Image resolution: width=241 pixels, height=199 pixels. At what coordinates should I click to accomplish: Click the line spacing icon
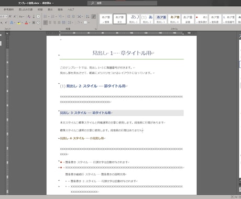pyautogui.click(x=69, y=23)
